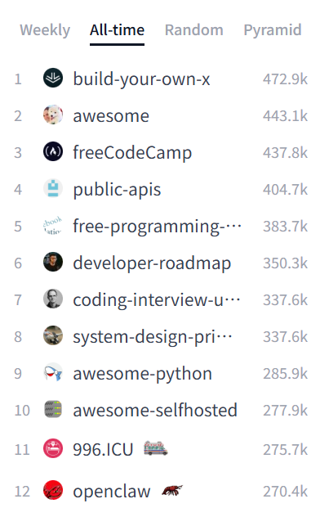Click the build-your-own-x avatar icon
Image resolution: width=329 pixels, height=508 pixels.
(x=53, y=78)
